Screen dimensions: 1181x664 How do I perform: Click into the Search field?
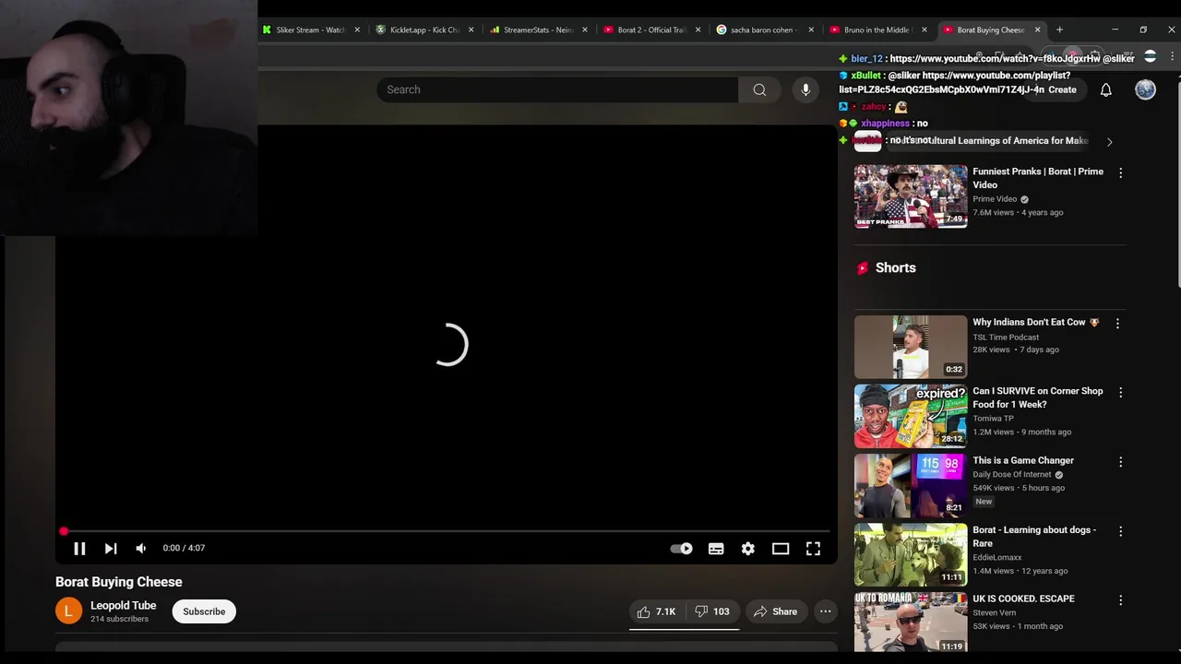(x=556, y=89)
